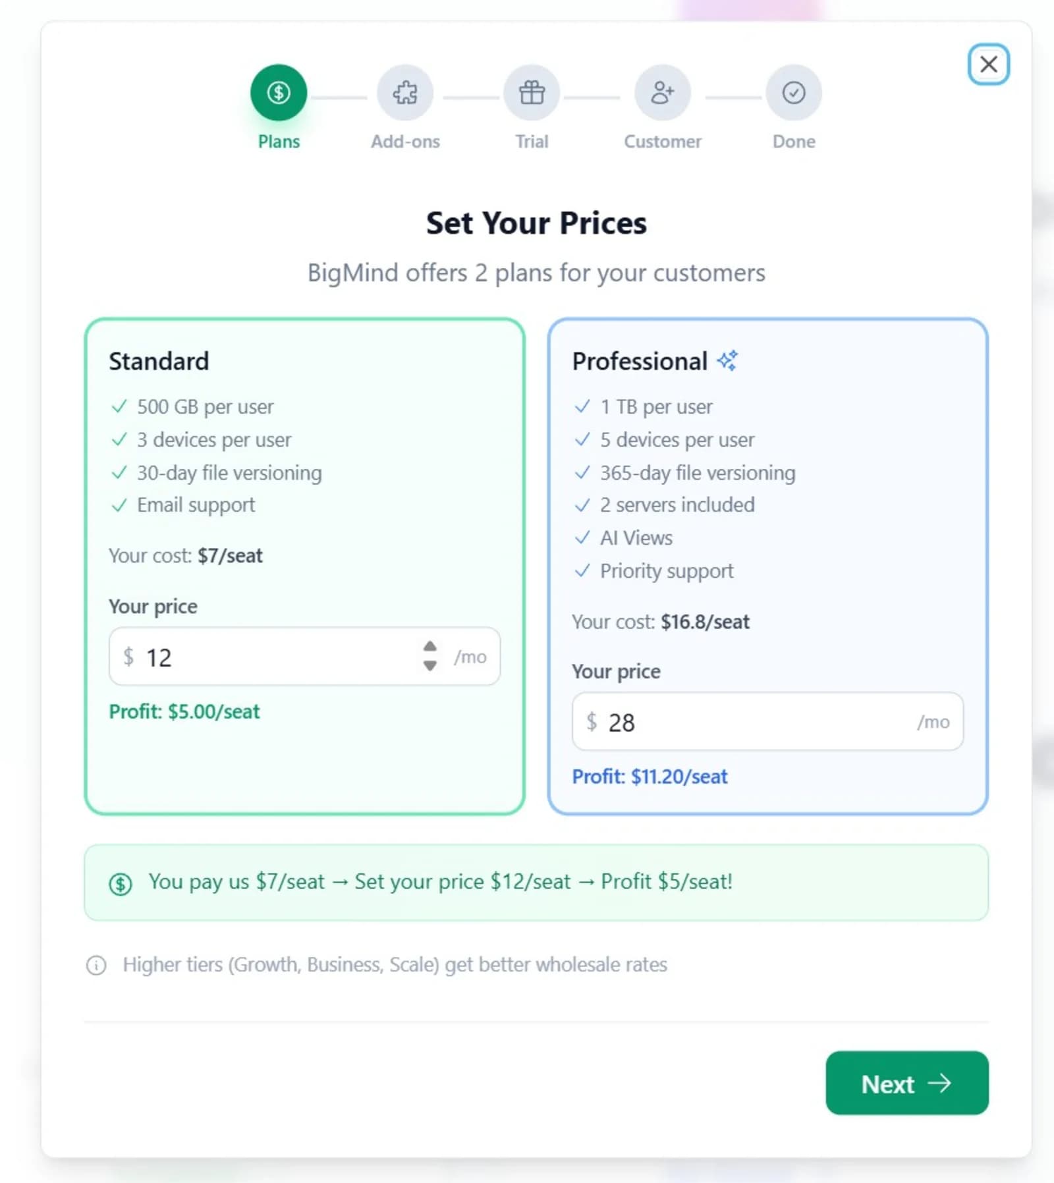
Task: Click the Profit $11.20/seat label
Action: pyautogui.click(x=650, y=777)
